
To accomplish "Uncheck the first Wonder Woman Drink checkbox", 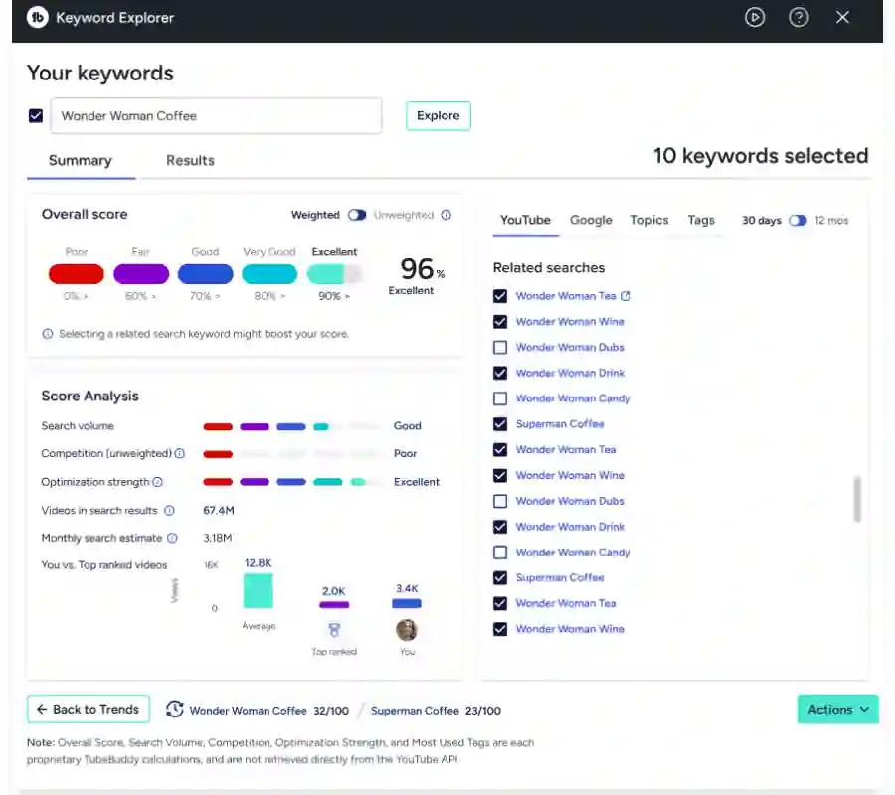I will point(500,373).
